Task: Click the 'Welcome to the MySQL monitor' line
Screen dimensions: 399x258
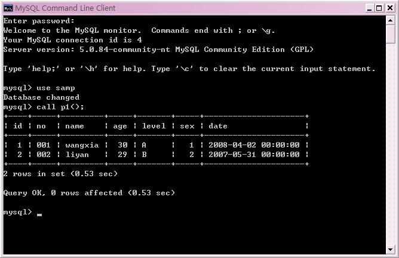Action: [139, 30]
